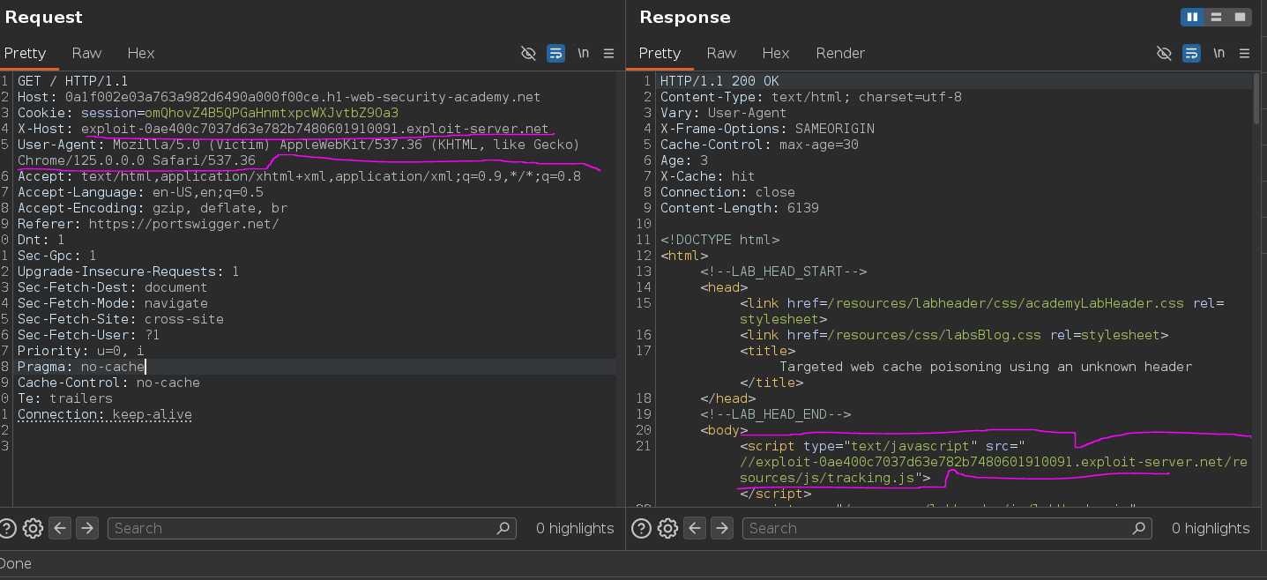The image size is (1267, 580).
Task: Click Request panel 0 highlights label
Action: (575, 528)
